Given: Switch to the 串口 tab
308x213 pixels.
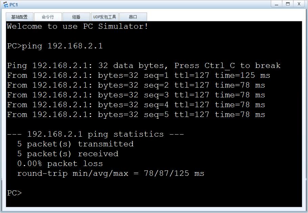Looking at the screenshot, I should [x=133, y=17].
